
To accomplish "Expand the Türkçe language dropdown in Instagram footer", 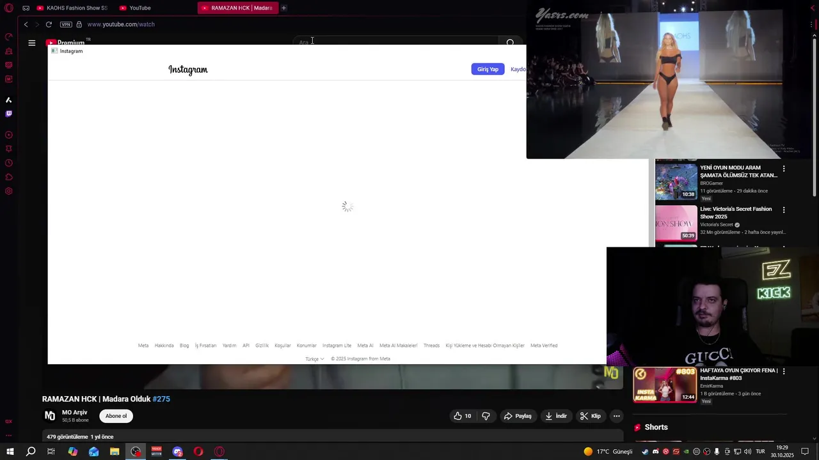I will pyautogui.click(x=314, y=359).
